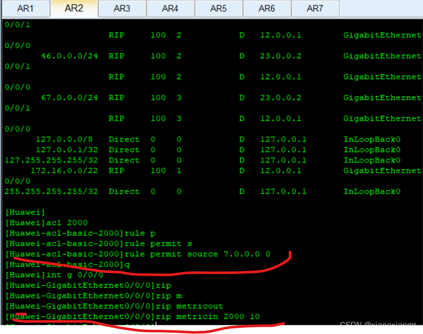Click the 'int g 0/0/0' command line
The image size is (423, 334).
coord(54,275)
